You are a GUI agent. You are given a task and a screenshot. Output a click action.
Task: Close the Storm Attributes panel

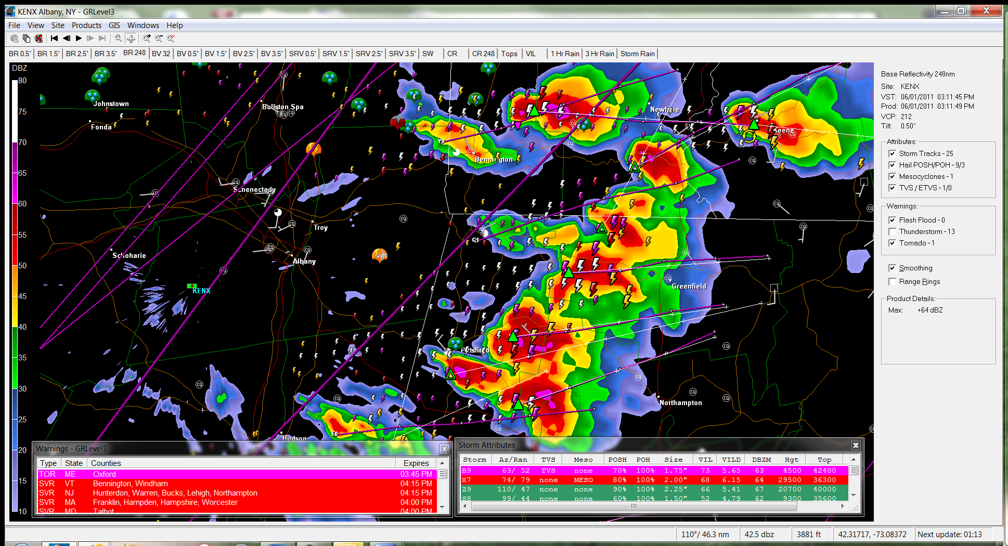[856, 445]
